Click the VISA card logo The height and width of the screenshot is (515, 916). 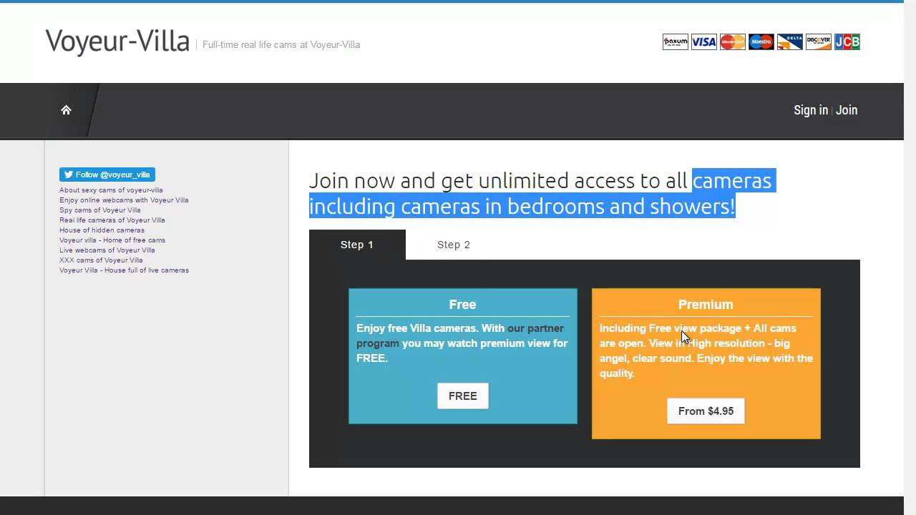click(703, 42)
